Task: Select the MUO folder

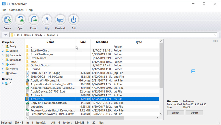Action: pyautogui.click(x=92, y=62)
